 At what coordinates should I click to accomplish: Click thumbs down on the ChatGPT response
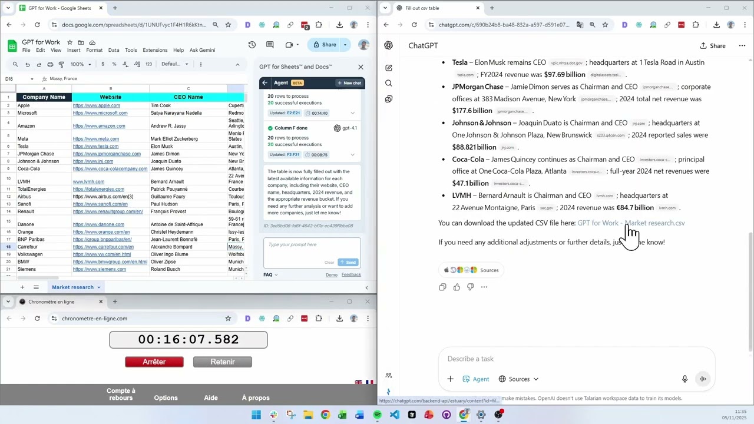point(470,287)
